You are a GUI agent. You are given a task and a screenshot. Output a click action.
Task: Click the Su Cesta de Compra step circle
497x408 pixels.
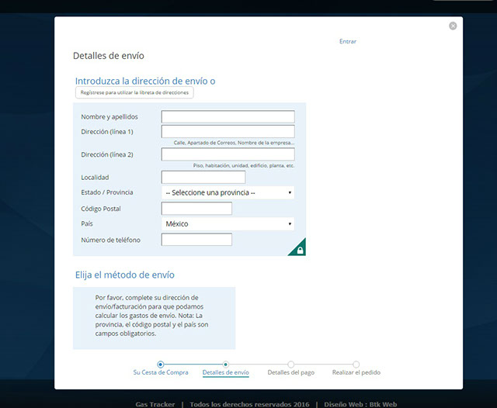160,364
